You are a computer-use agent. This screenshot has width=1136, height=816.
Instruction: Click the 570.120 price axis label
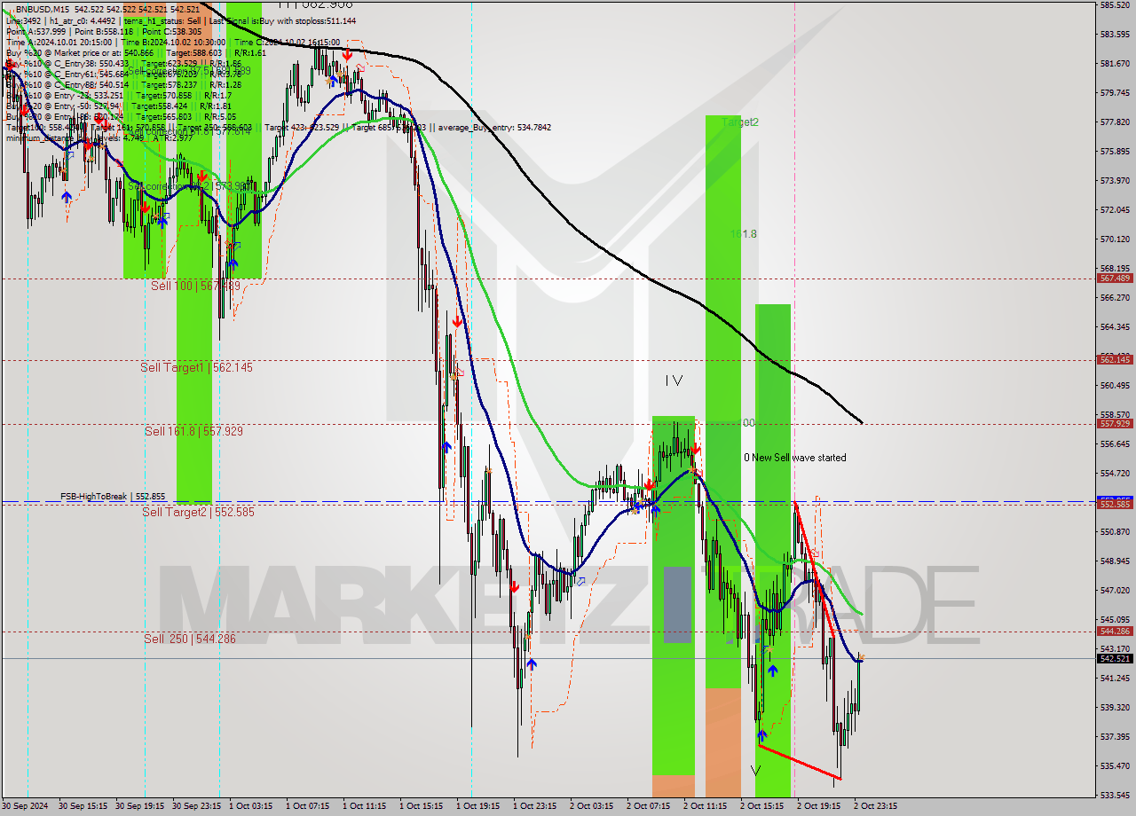[1115, 239]
